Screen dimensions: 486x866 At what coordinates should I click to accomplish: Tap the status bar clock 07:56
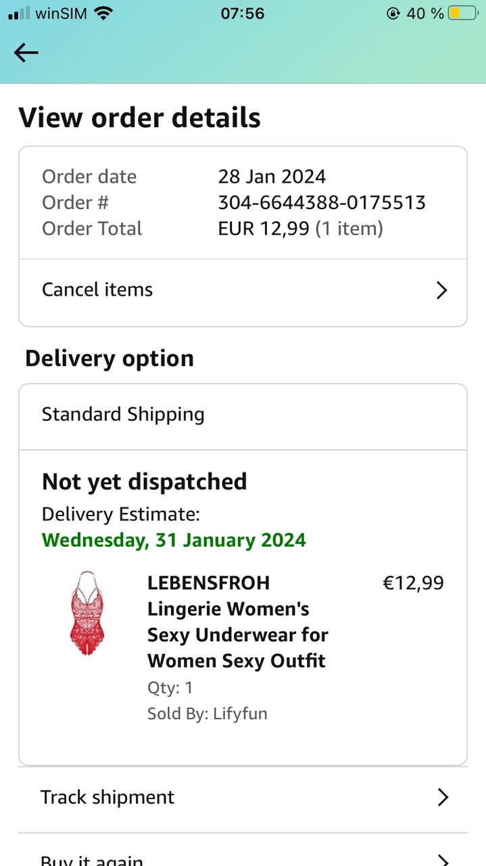[x=243, y=13]
